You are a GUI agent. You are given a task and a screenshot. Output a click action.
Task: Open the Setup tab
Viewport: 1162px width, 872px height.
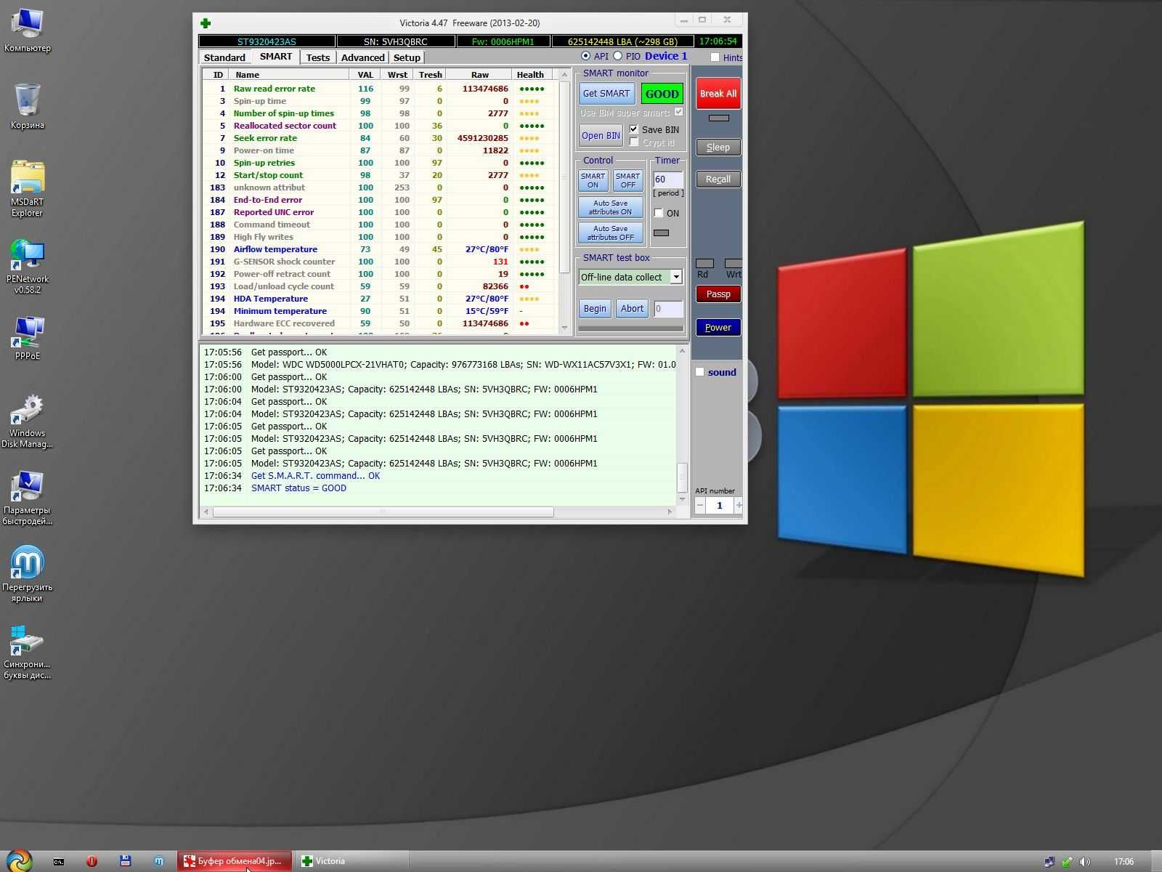pos(407,57)
